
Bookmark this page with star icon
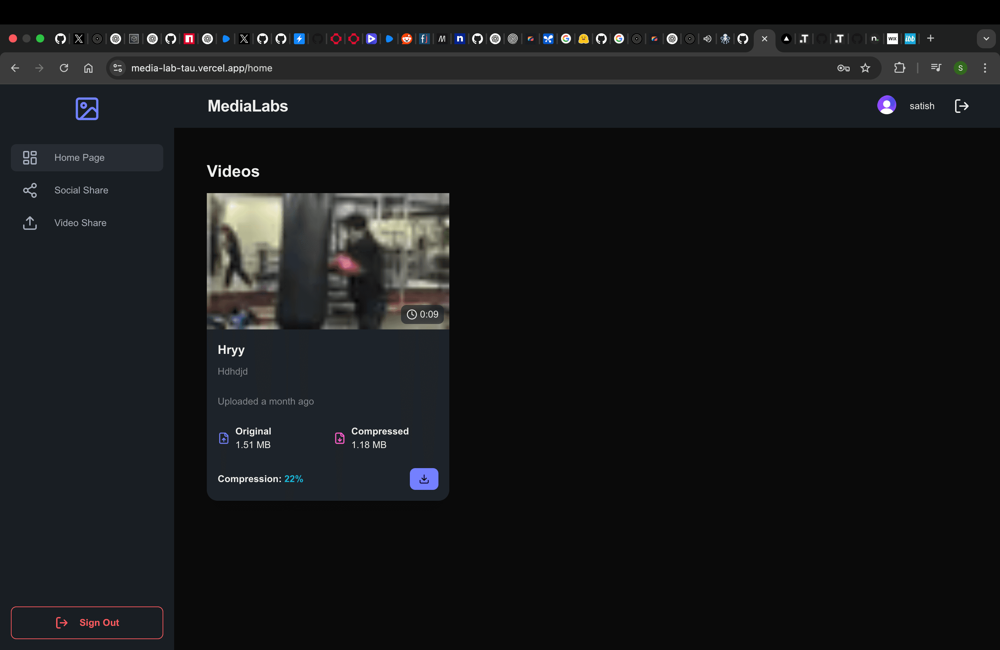865,68
